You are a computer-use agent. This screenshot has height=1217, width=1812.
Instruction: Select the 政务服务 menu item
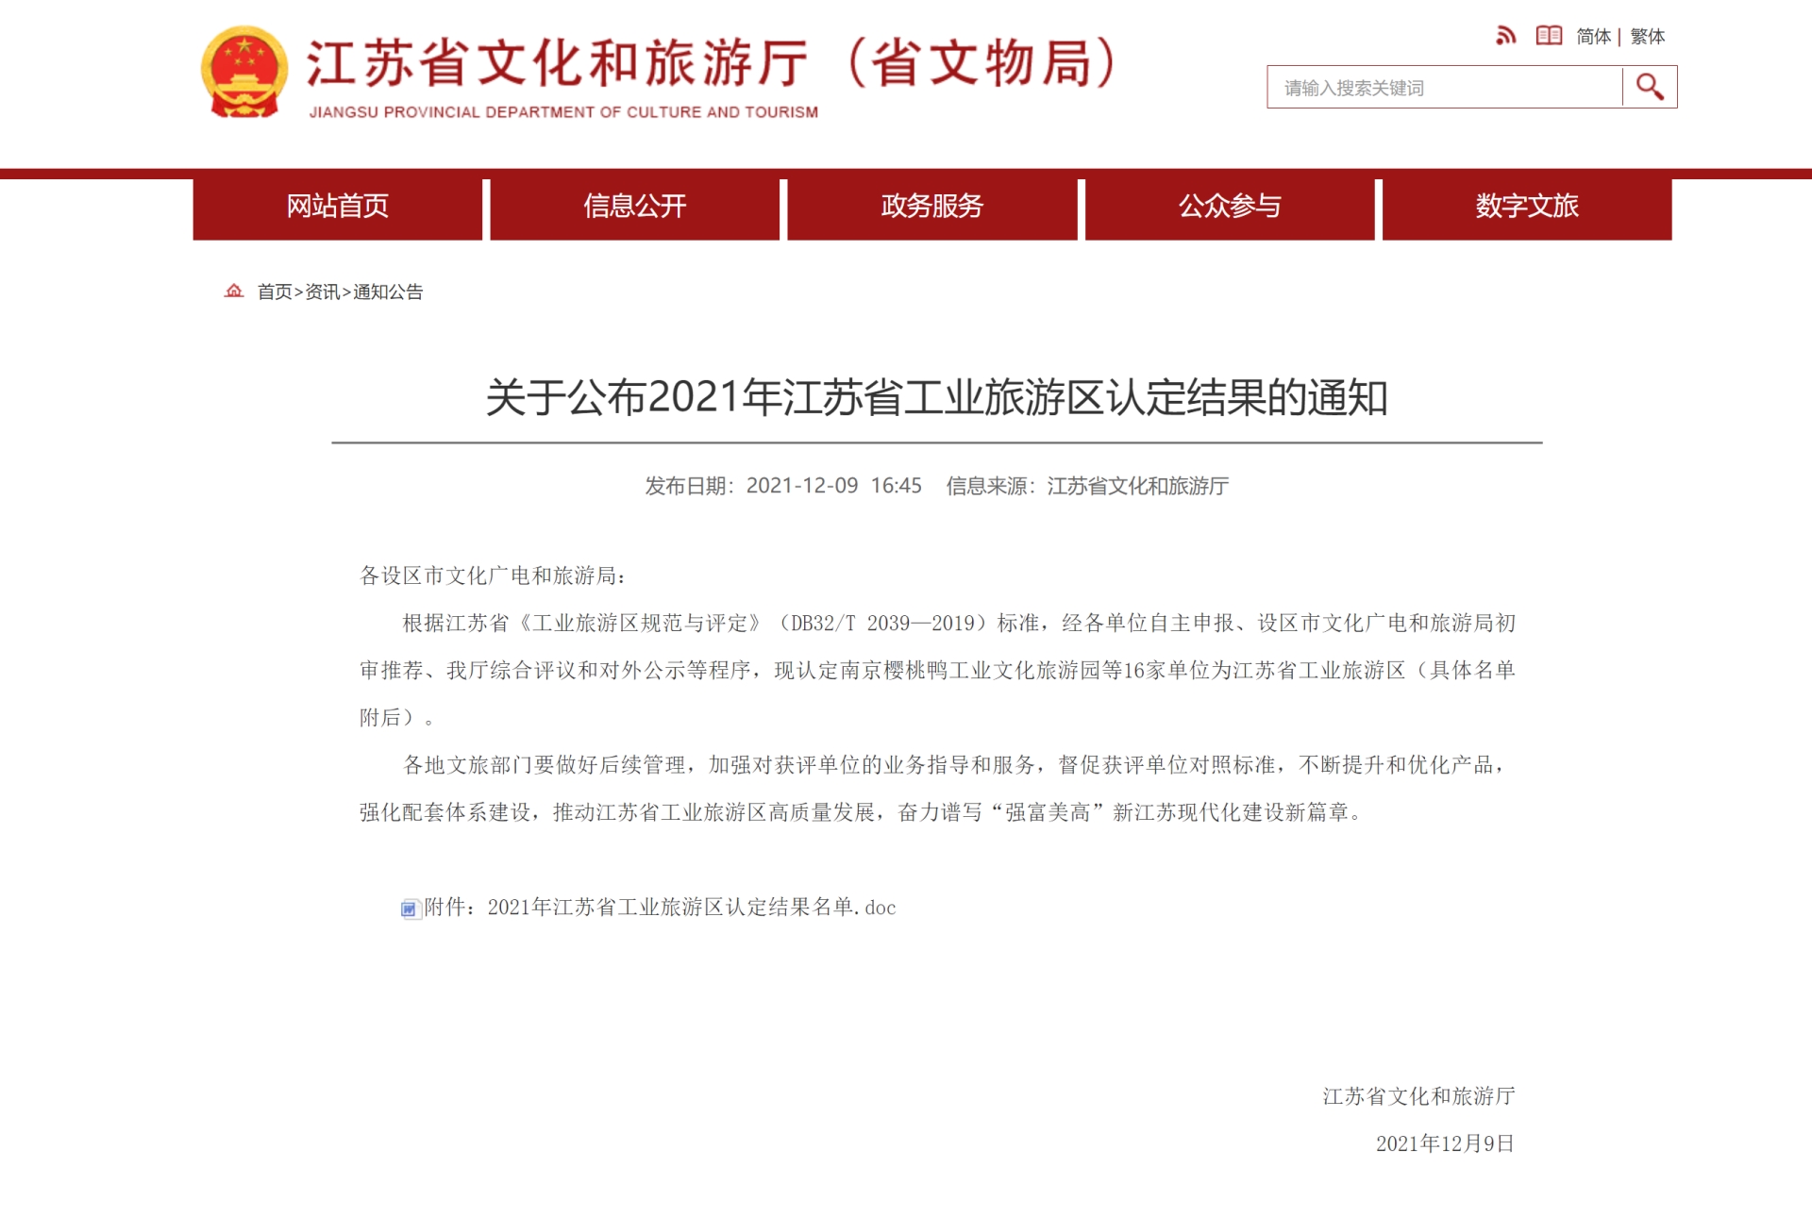pyautogui.click(x=932, y=207)
